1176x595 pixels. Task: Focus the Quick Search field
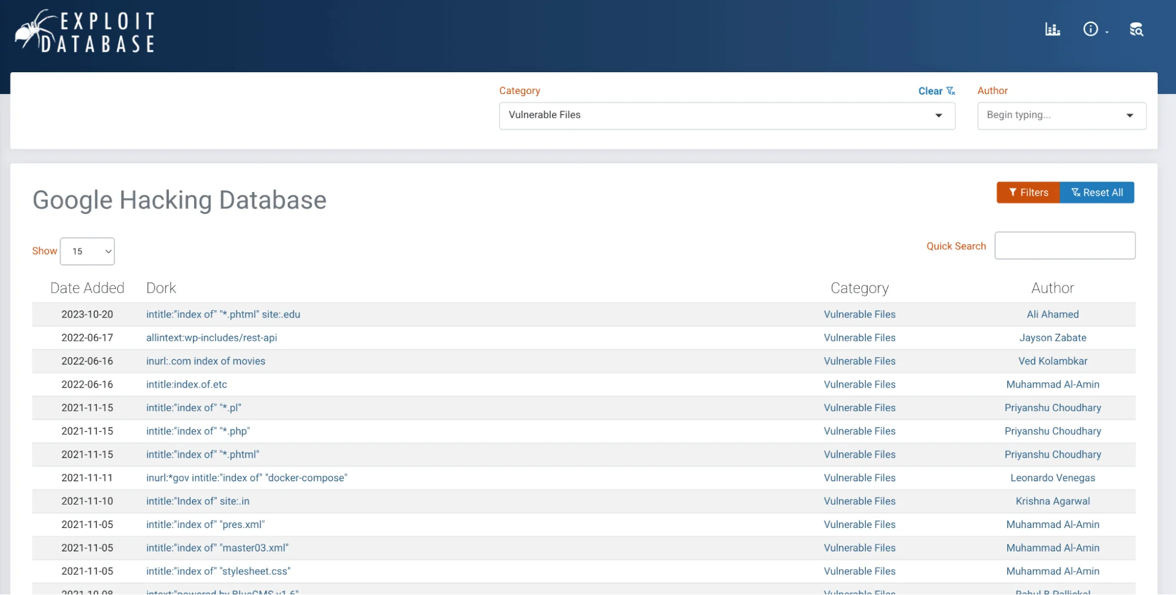pyautogui.click(x=1064, y=246)
